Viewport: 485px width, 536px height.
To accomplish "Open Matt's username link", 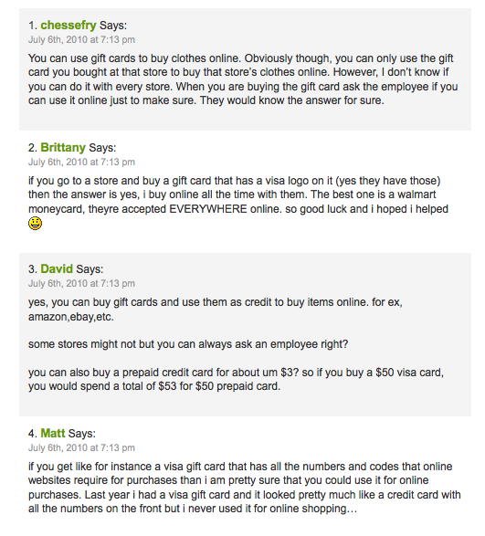I will tap(53, 433).
